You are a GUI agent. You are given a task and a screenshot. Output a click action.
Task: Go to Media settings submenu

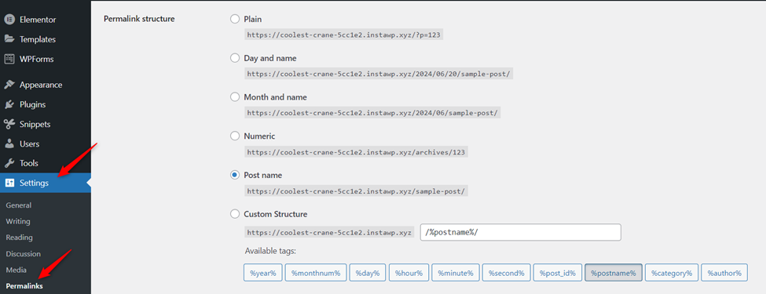click(16, 270)
